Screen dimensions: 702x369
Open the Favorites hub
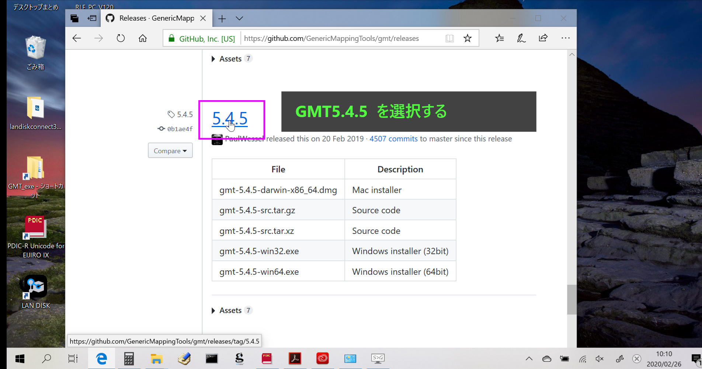coord(499,38)
